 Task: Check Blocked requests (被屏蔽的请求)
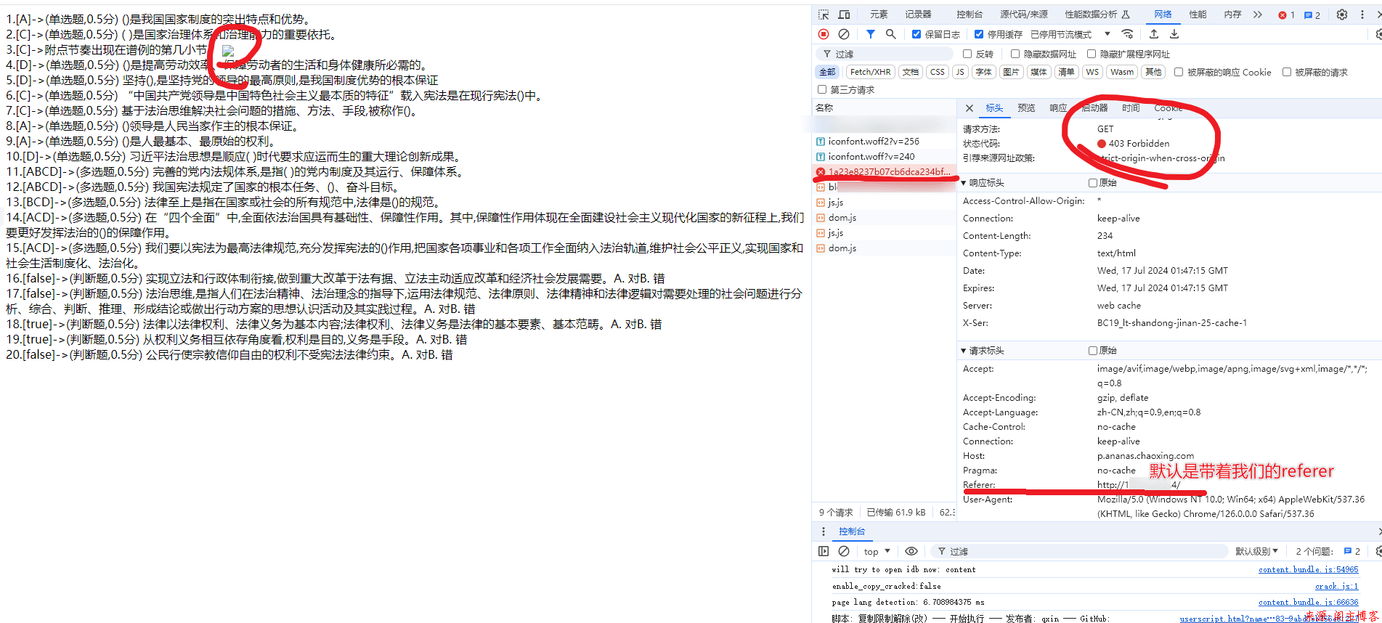(x=1287, y=72)
